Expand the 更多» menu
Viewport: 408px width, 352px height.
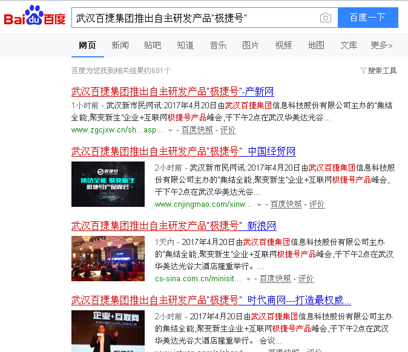click(x=381, y=45)
